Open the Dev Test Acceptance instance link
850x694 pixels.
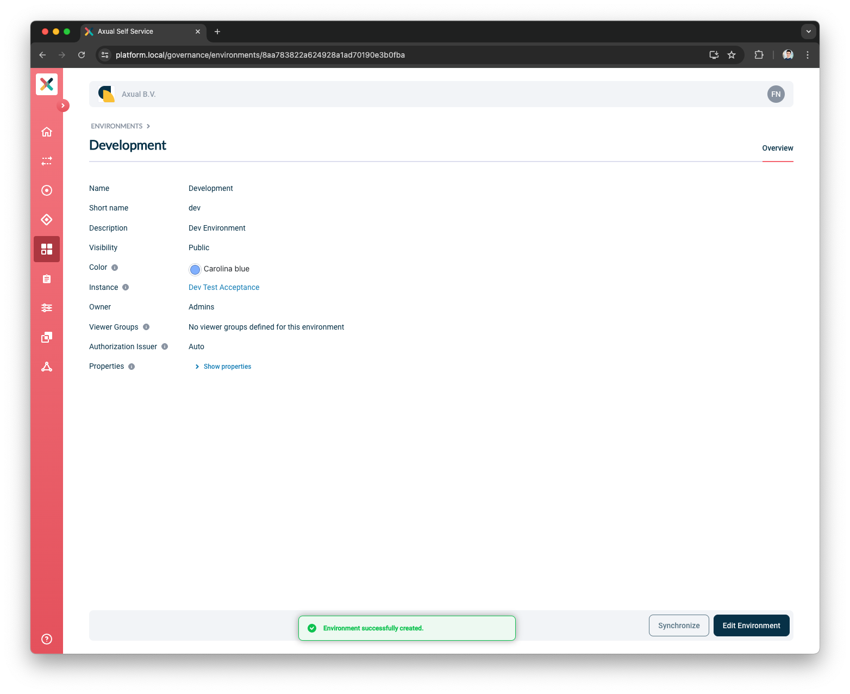223,287
